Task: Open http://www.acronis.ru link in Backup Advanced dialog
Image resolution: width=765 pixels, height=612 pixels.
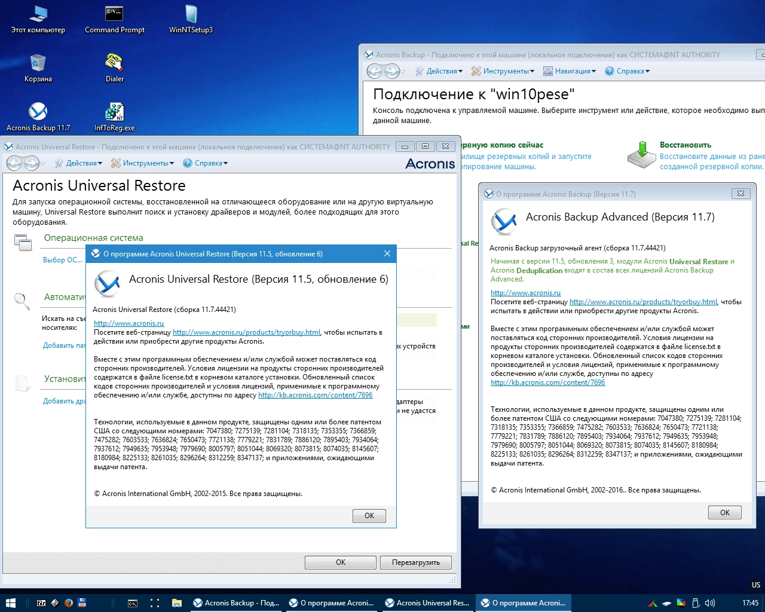Action: click(525, 293)
